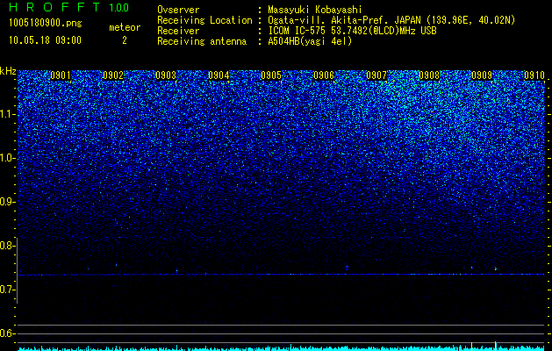Click the 0901 time marker

61,75
